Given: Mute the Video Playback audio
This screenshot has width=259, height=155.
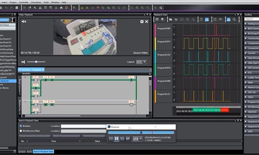Looking at the screenshot, I should [24, 21].
